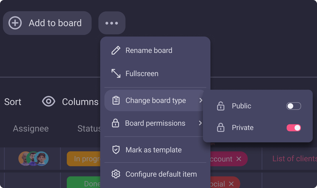Click the plus icon in Add to board
The image size is (317, 188).
(x=15, y=23)
